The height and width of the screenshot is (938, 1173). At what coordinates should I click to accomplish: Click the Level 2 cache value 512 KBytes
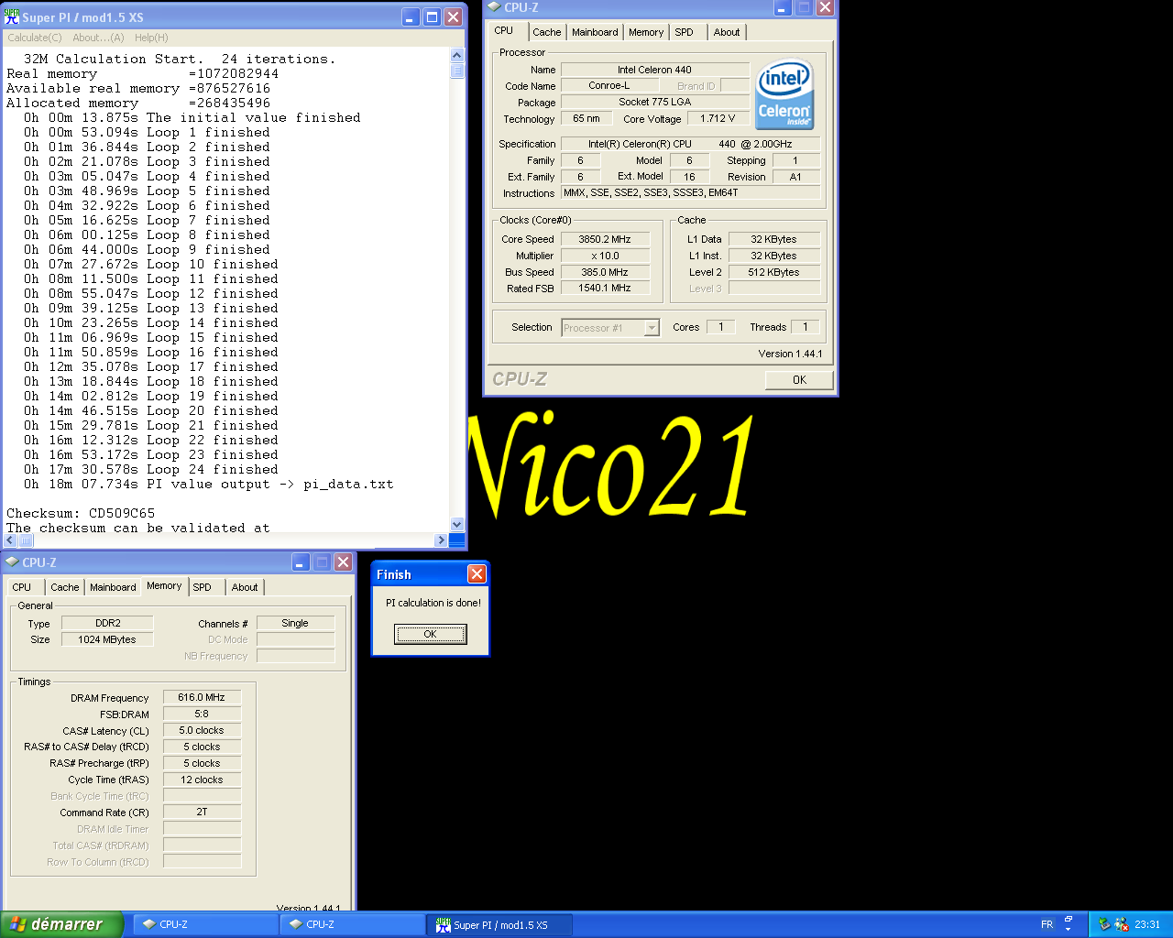773,272
